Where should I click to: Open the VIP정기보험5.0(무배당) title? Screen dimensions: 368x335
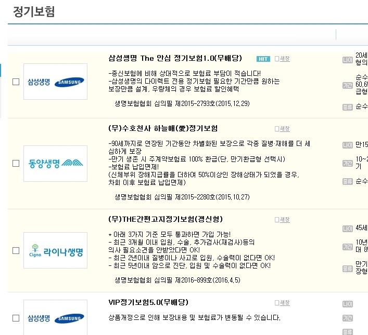(148, 302)
